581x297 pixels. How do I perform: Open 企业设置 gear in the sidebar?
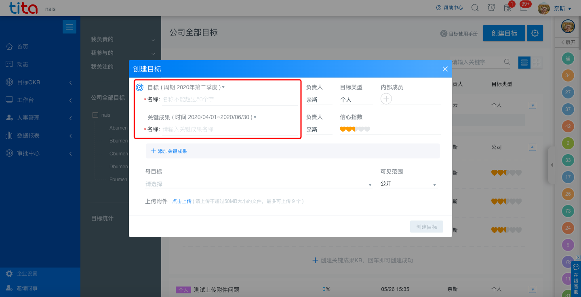click(9, 274)
